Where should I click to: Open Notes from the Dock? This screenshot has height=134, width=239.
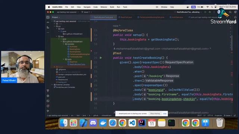(x=162, y=123)
